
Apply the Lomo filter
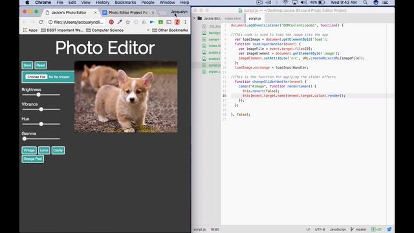[44, 150]
